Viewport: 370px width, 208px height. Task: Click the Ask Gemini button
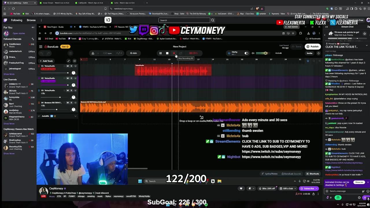coord(291,27)
